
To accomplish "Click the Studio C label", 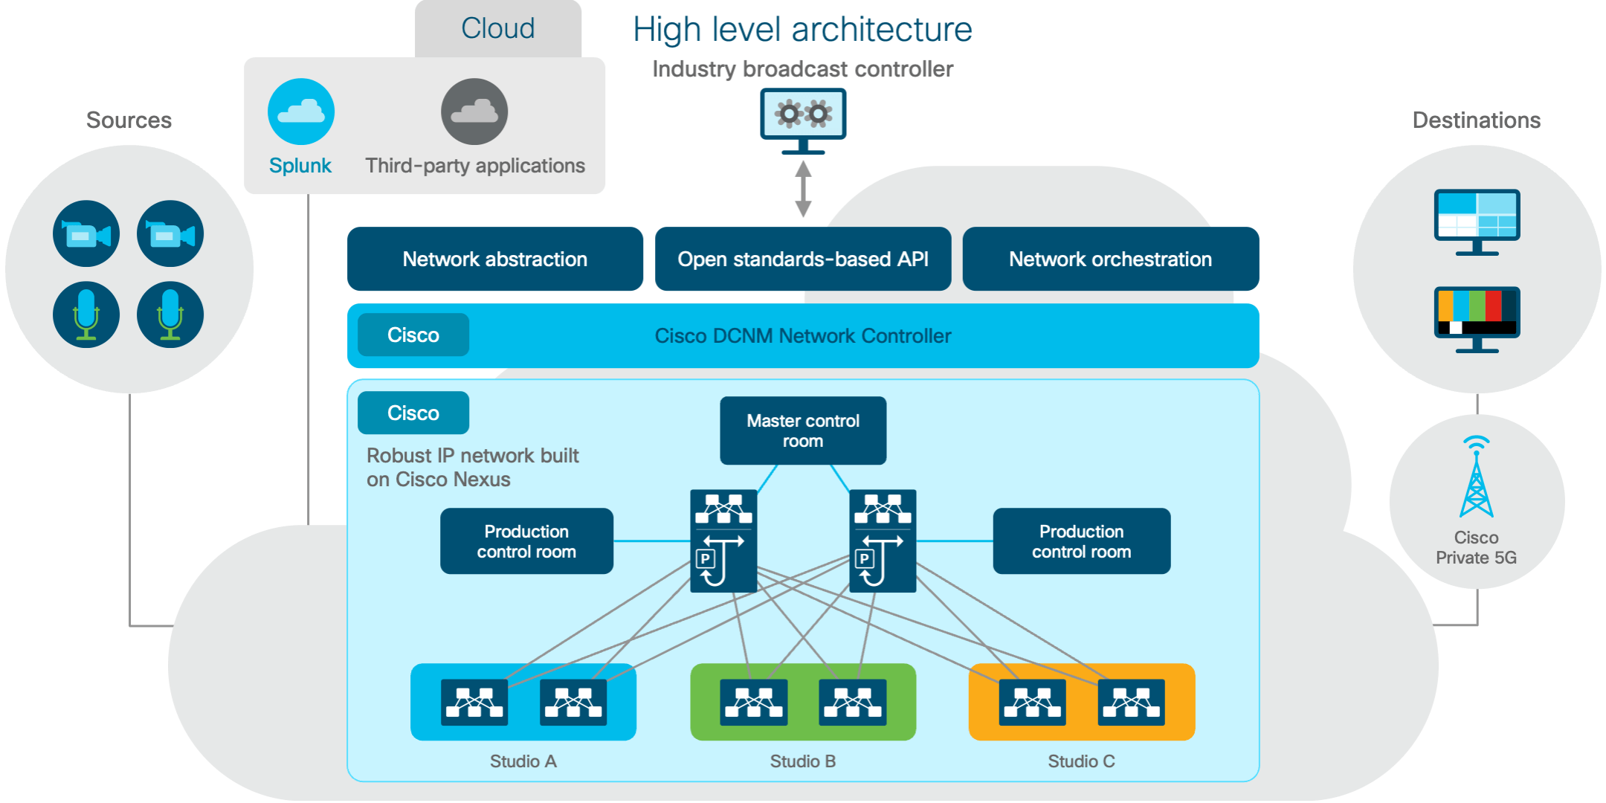I will pos(1082,761).
